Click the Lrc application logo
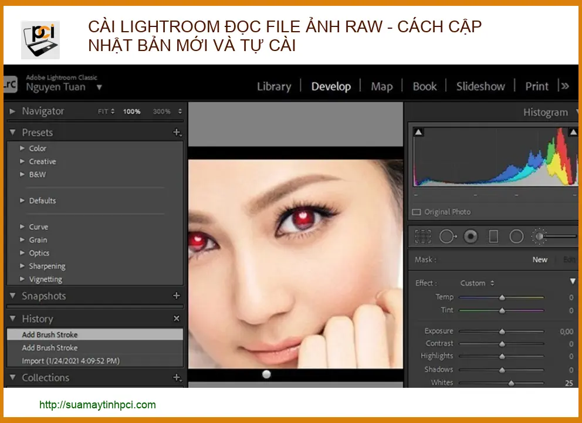 tap(10, 84)
